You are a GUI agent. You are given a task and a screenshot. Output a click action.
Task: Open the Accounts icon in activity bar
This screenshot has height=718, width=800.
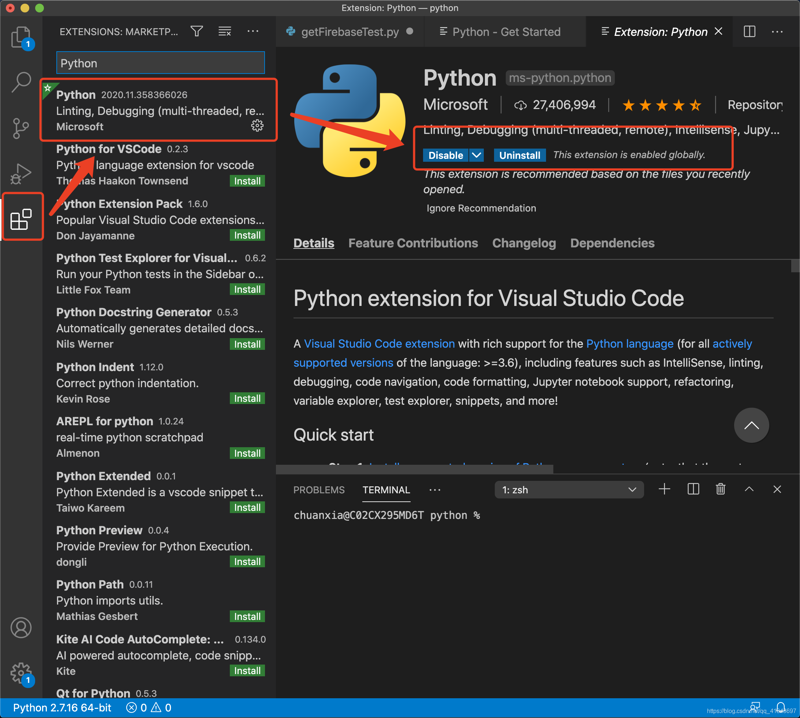[x=21, y=627]
